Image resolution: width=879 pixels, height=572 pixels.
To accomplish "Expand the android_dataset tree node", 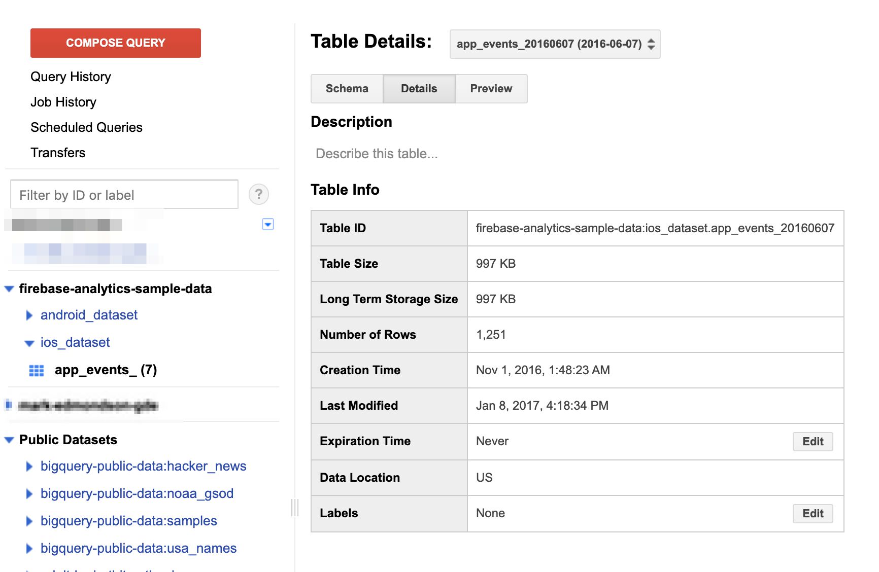I will pos(29,315).
